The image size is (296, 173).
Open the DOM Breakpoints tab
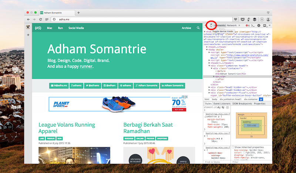[x=242, y=104]
